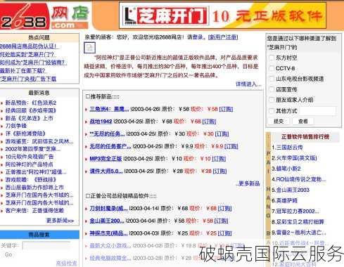Click the 商品搜索 panel header
344x267 pixels.
pyautogui.click(x=39, y=235)
